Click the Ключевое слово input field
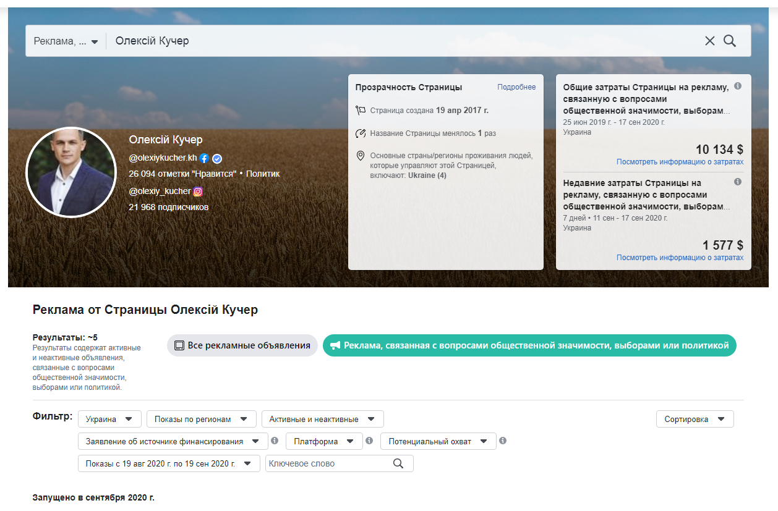This screenshot has width=778, height=511. click(x=328, y=463)
